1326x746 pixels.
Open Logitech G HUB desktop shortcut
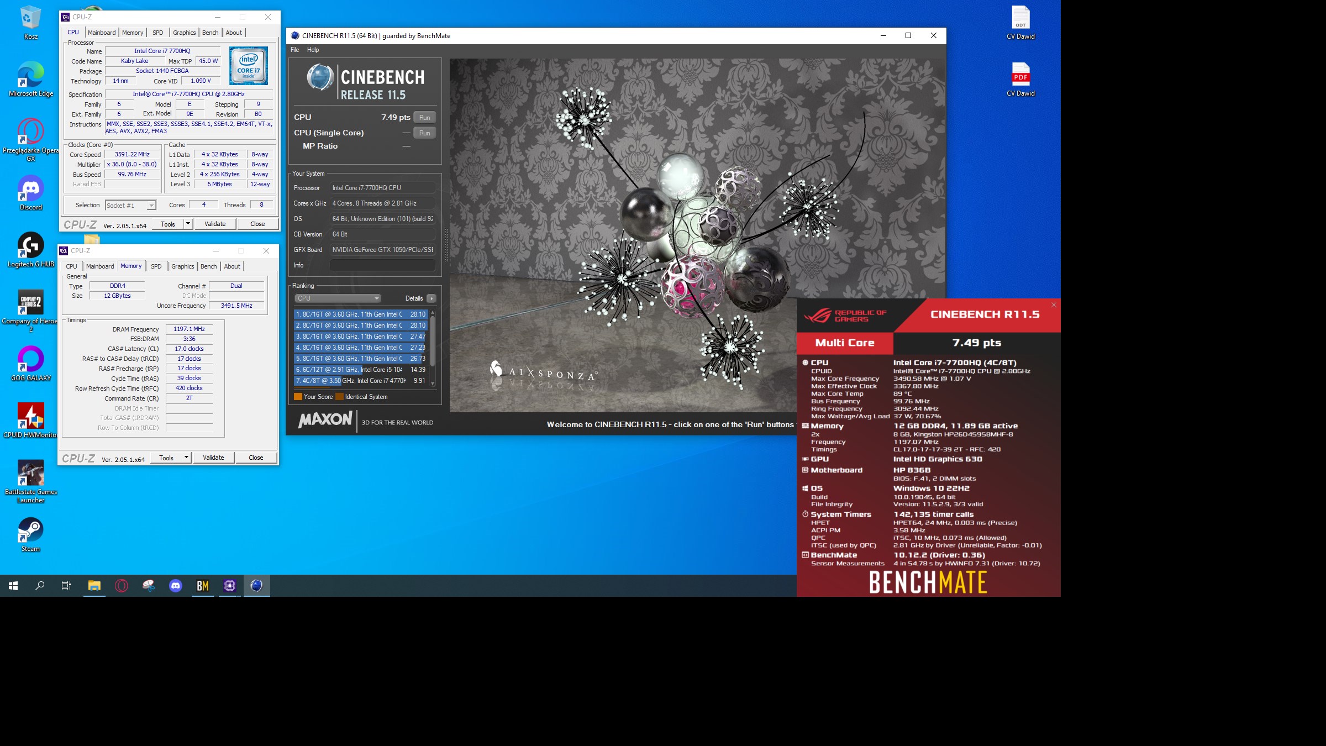tap(30, 250)
